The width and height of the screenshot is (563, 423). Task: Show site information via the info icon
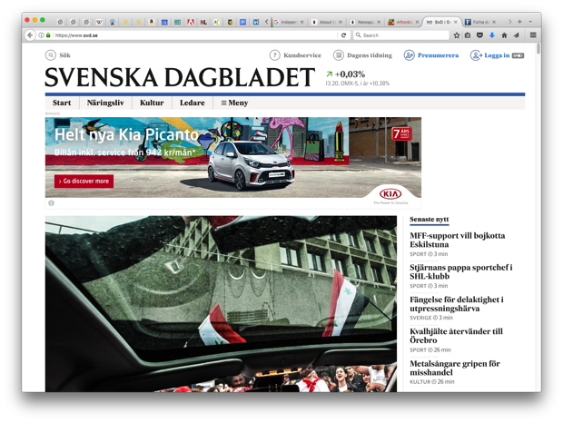tap(41, 35)
